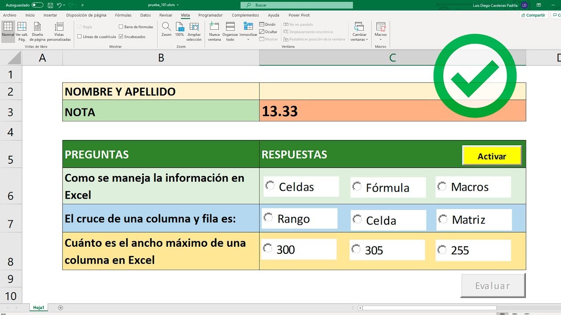561x315 pixels.
Task: Select the Rango radio option
Action: tap(268, 217)
